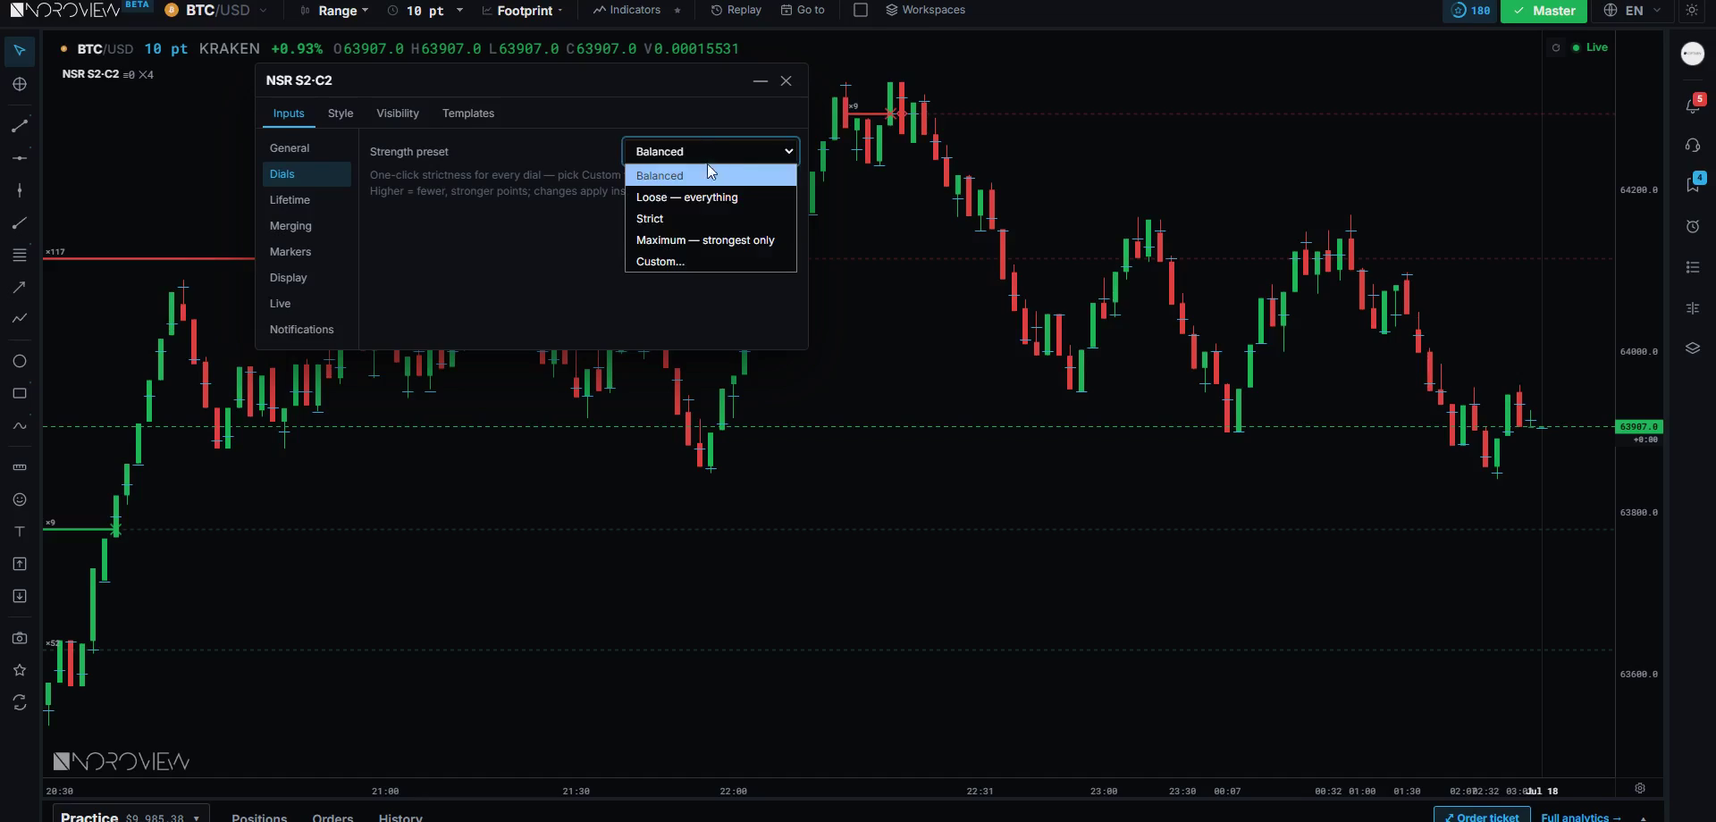
Task: Take a chart snapshot with camera icon
Action: [20, 638]
